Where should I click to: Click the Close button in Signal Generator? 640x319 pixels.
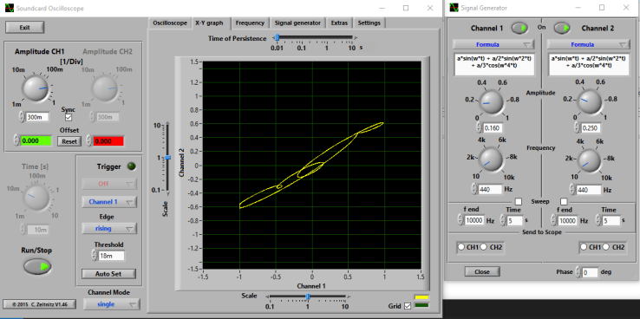tap(482, 271)
